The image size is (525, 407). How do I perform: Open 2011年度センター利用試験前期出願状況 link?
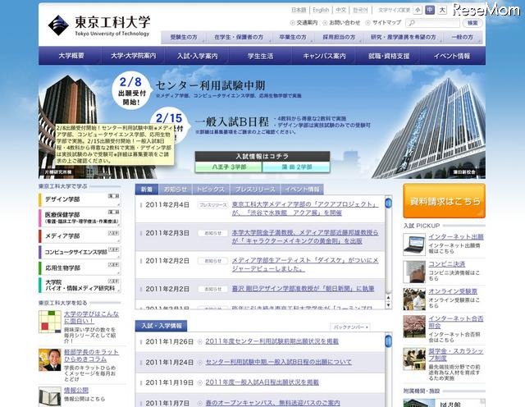click(272, 341)
